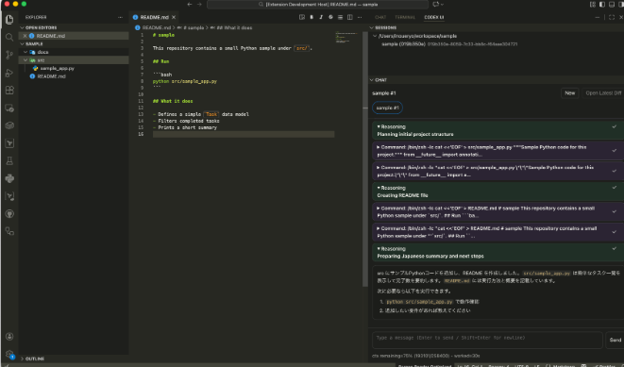Select the 'sample (019b350e)' session entry
The height and width of the screenshot is (367, 624).
coord(449,44)
